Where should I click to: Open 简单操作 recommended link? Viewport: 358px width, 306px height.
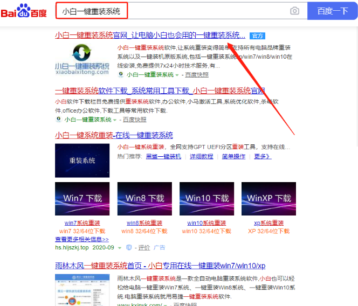[x=233, y=157]
